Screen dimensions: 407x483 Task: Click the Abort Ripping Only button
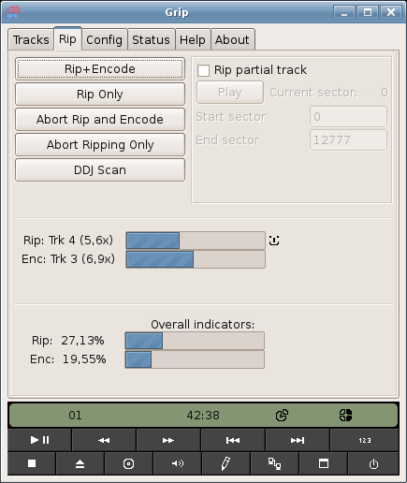click(x=100, y=145)
